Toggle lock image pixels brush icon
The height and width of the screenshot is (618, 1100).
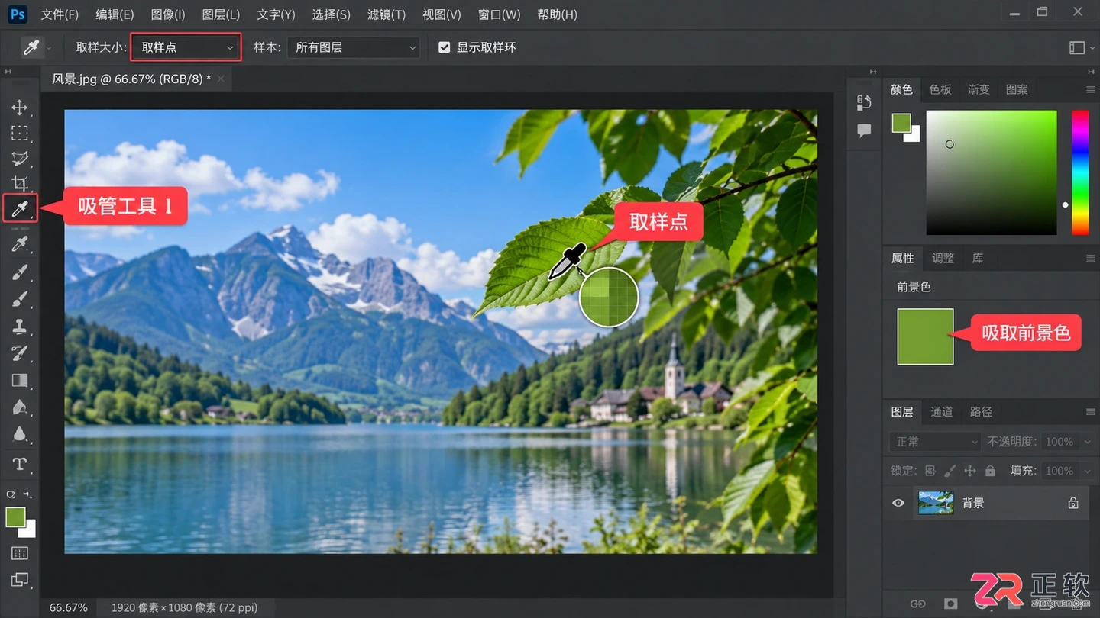coord(950,471)
